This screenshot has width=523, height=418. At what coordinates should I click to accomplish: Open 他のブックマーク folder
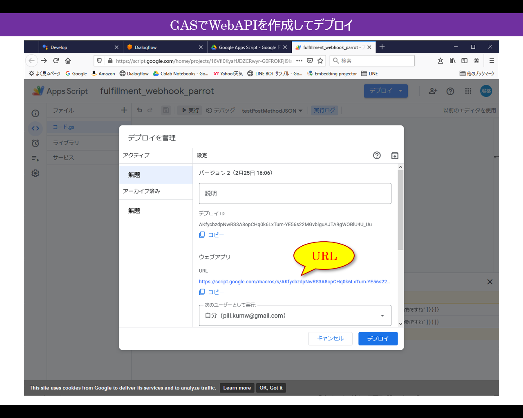tap(477, 73)
